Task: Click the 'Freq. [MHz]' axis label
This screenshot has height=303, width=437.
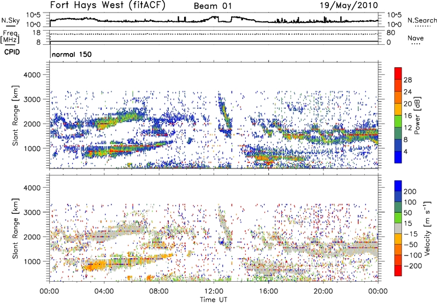Action: pos(10,37)
